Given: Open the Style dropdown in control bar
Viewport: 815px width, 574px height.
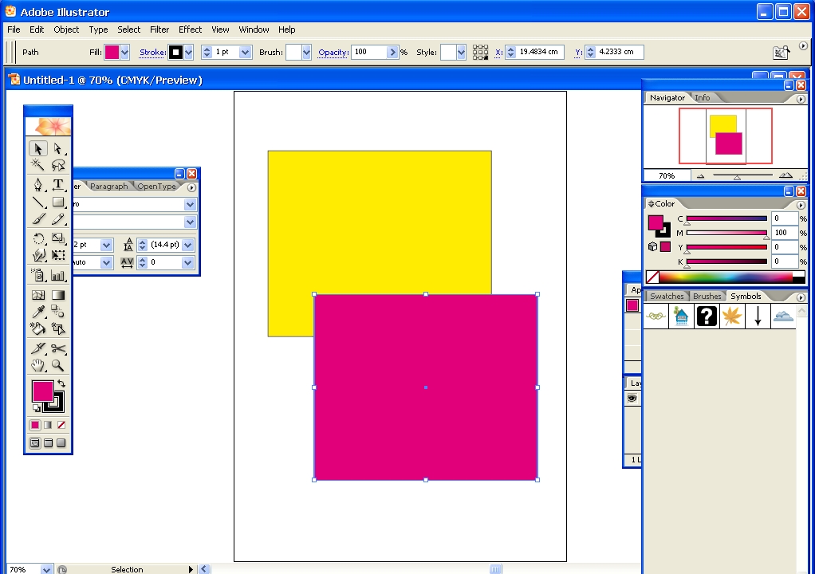Looking at the screenshot, I should pos(460,53).
